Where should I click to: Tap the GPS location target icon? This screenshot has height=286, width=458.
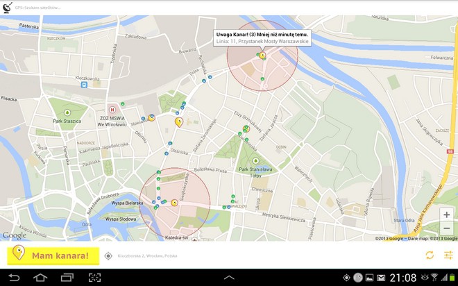click(x=108, y=256)
